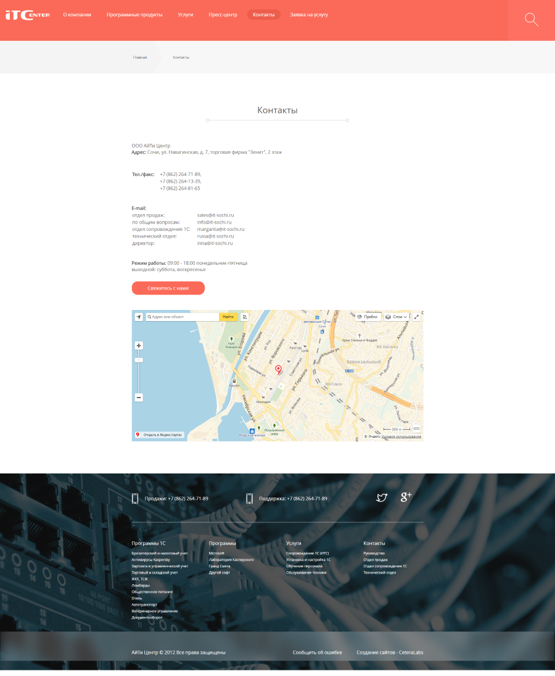Image resolution: width=555 pixels, height=676 pixels.
Task: Click the map zoom slider handle
Action: click(139, 360)
